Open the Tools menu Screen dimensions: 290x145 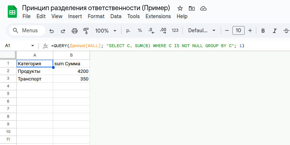pos(133,16)
